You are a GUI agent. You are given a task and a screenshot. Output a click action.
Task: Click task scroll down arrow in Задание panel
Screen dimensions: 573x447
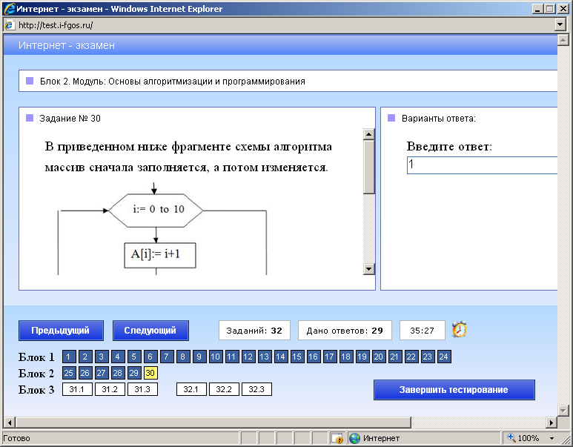368,269
